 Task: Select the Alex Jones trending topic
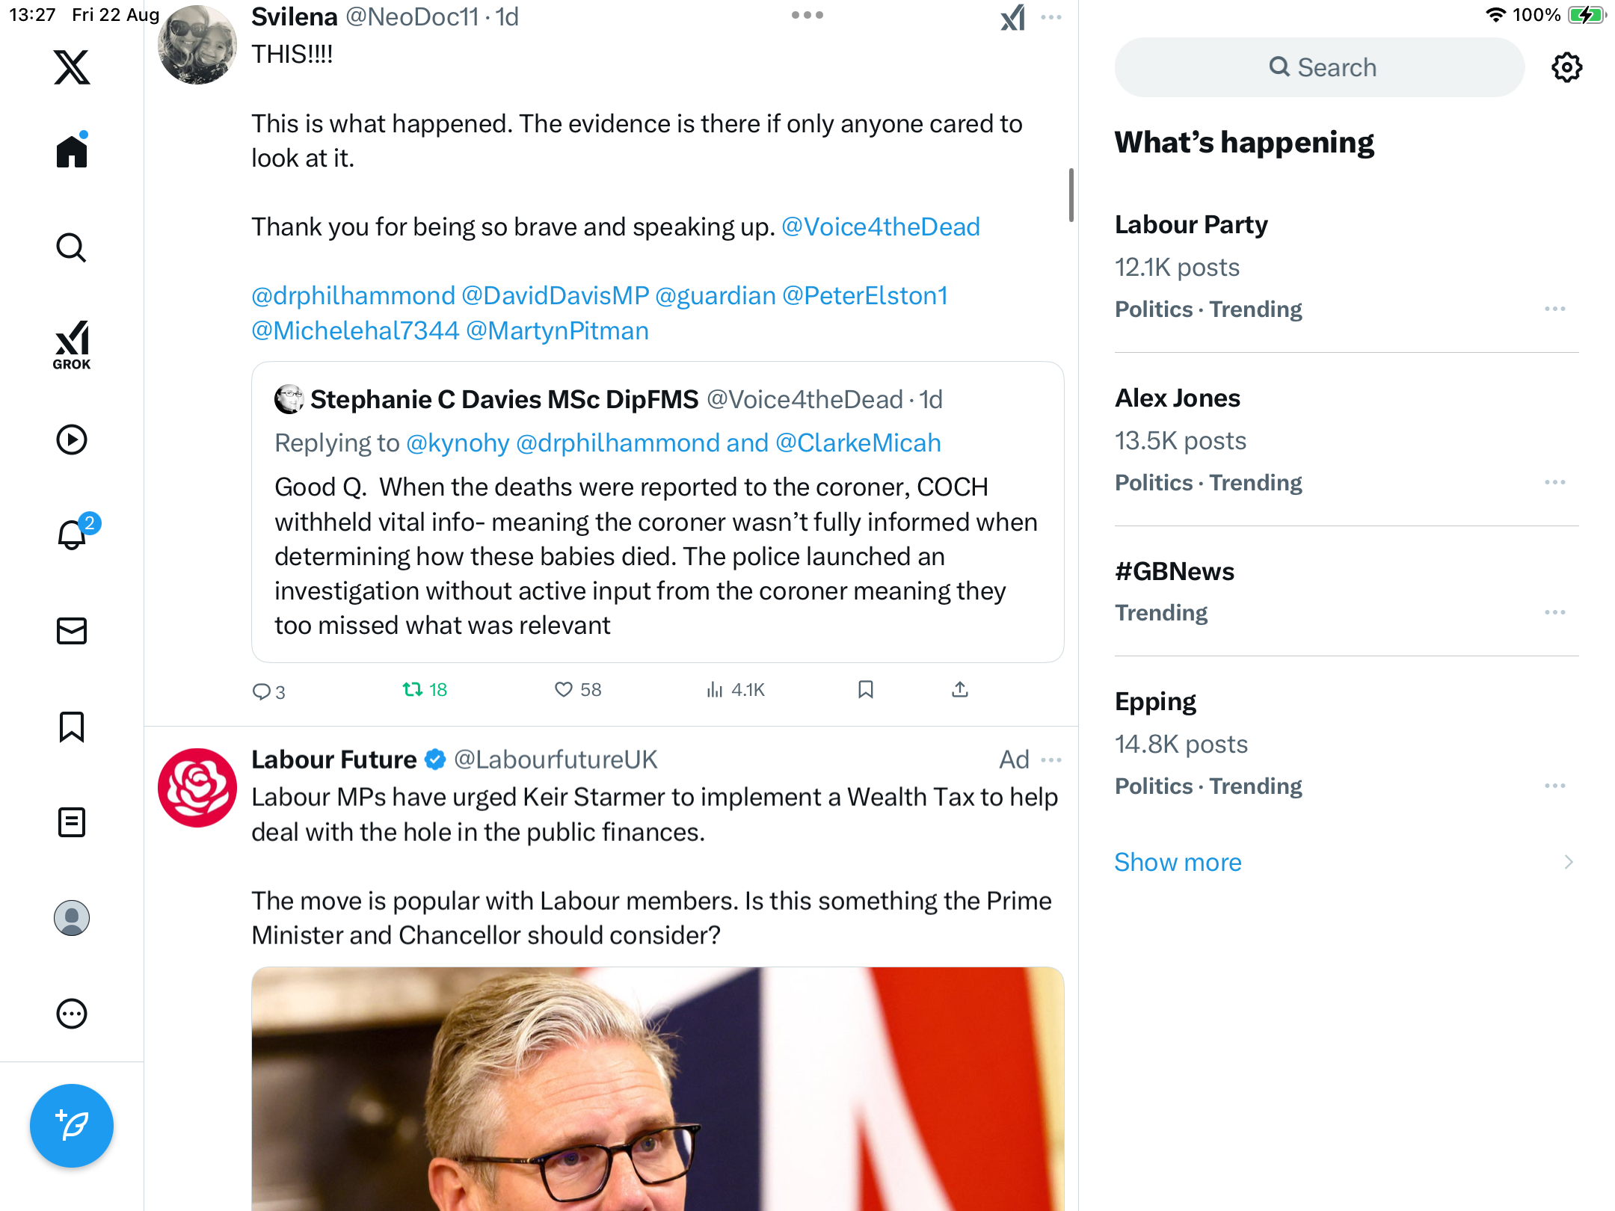[x=1178, y=398]
